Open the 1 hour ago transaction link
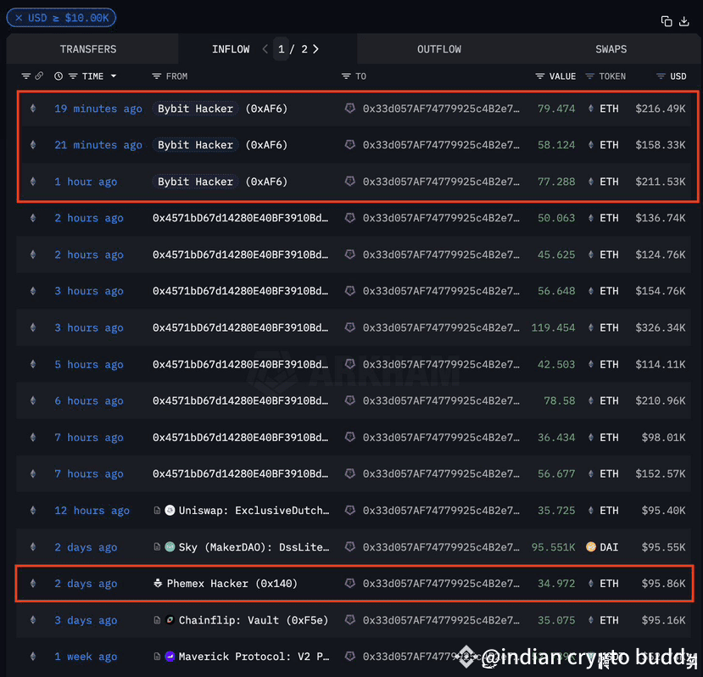The image size is (703, 677). tap(86, 182)
